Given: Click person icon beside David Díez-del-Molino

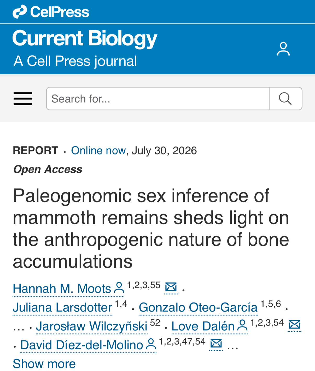Looking at the screenshot, I should (151, 344).
